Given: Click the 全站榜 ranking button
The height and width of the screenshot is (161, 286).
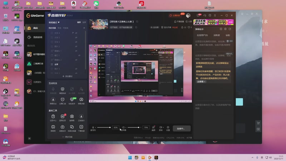Looking at the screenshot, I should pos(154,28).
